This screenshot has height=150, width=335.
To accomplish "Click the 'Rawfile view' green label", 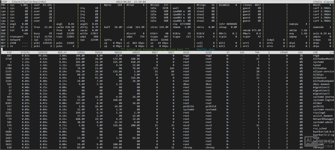I will (206, 49).
